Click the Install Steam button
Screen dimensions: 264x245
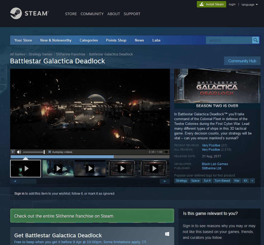tap(211, 4)
